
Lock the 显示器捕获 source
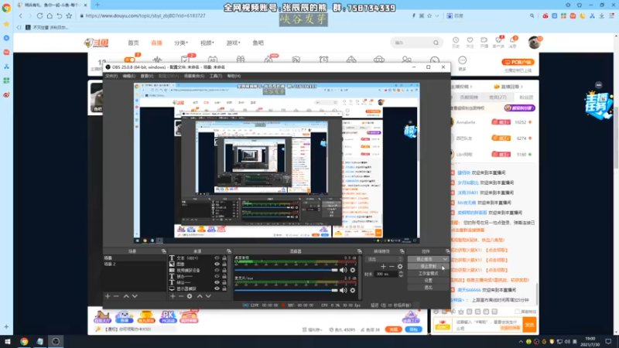[x=224, y=288]
